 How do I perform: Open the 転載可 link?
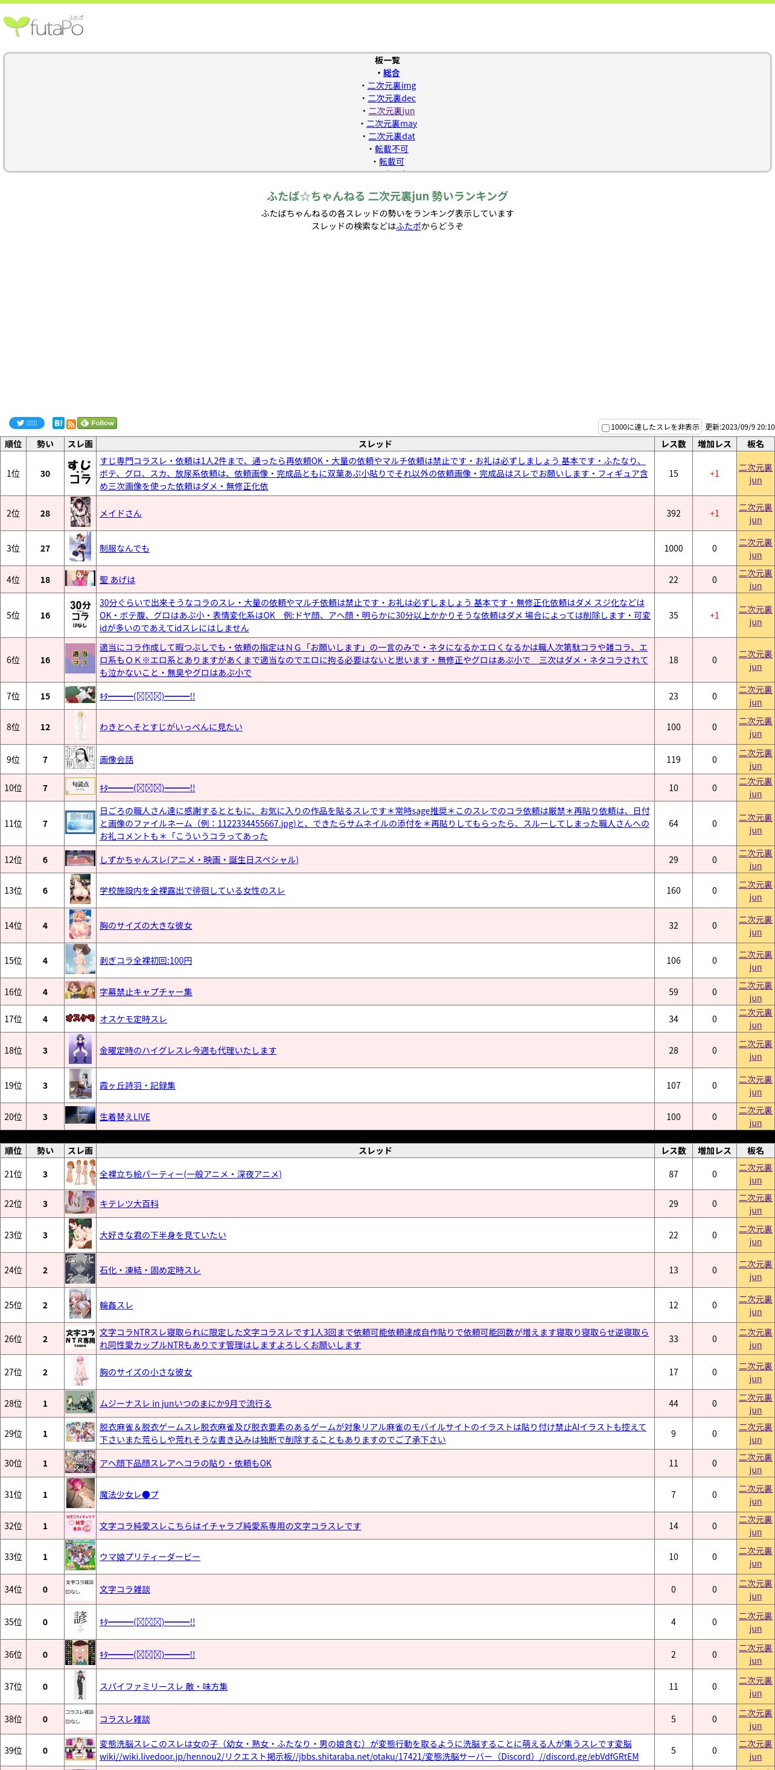(x=392, y=162)
